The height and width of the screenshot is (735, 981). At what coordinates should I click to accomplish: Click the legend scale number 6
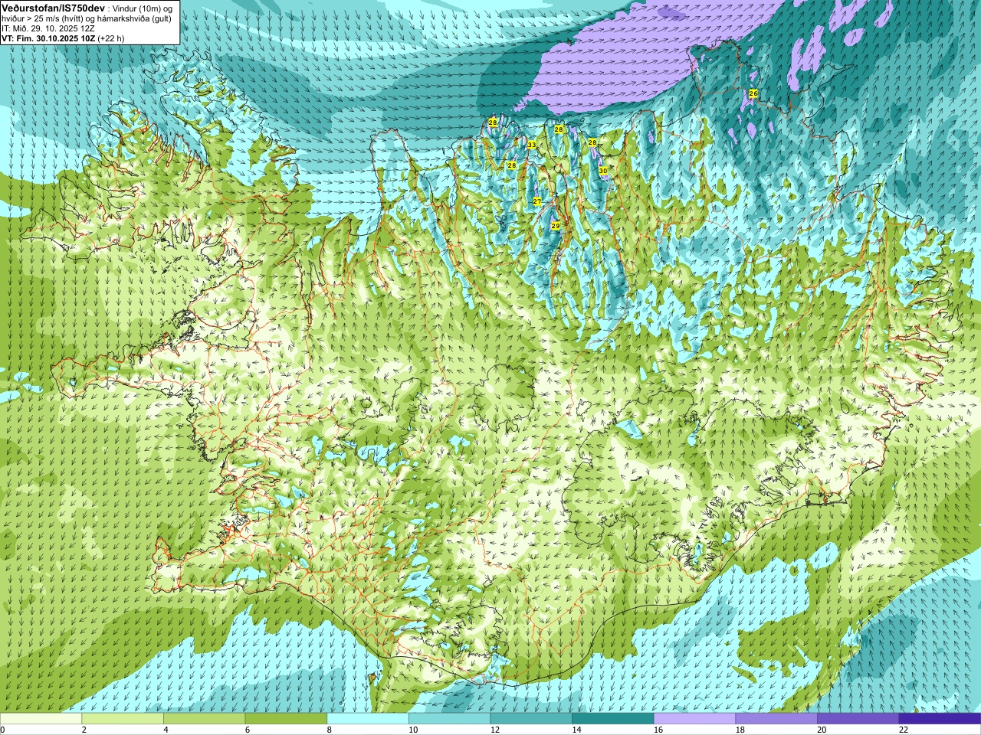(248, 730)
